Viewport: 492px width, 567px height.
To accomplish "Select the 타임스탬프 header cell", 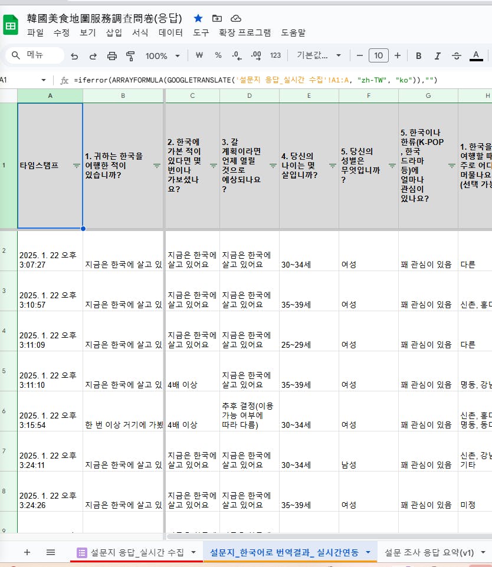I will point(50,166).
